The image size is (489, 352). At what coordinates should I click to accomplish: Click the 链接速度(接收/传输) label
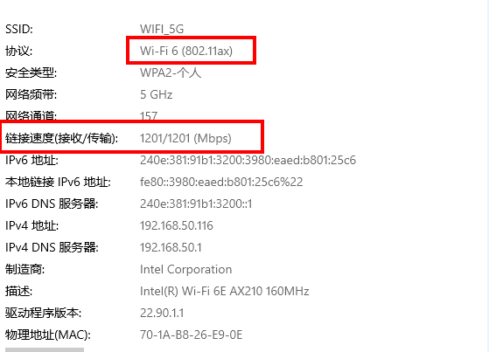click(62, 138)
